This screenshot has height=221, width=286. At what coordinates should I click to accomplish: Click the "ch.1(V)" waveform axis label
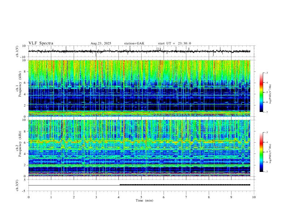tap(17, 51)
